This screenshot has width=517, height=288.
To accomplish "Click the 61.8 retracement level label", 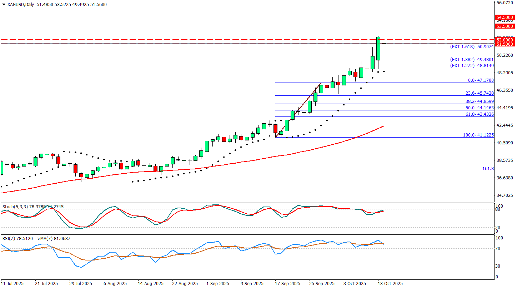I will [480, 114].
